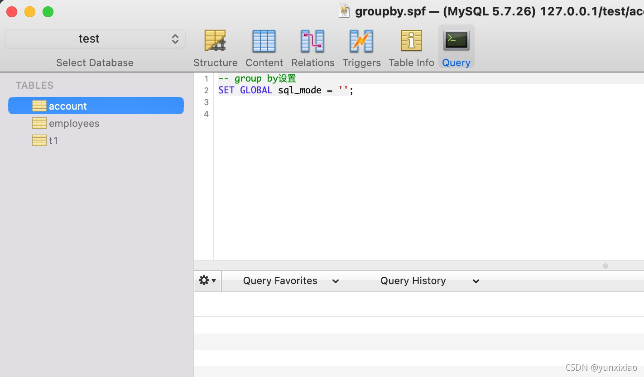The height and width of the screenshot is (377, 644).
Task: Click the SET GLOBAL sql_mode query text
Action: (285, 90)
